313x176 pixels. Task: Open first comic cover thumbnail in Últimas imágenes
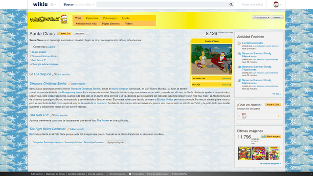click(x=245, y=153)
